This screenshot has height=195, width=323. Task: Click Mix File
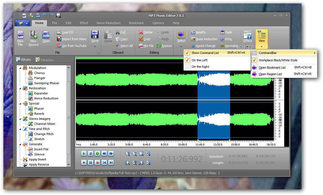coord(146,46)
